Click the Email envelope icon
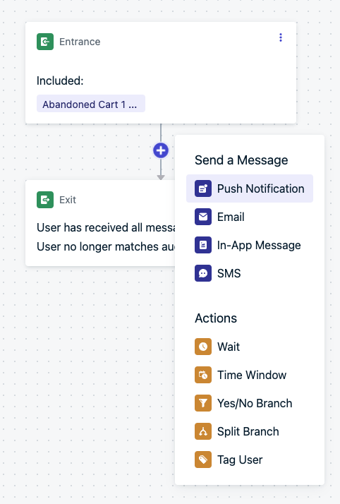 tap(203, 217)
